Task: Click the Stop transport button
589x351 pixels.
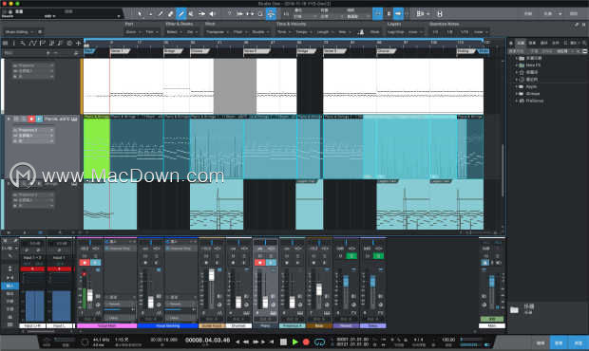Action: (x=284, y=342)
